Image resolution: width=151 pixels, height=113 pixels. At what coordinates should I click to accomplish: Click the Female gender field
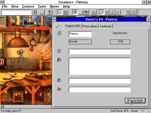coord(80,42)
